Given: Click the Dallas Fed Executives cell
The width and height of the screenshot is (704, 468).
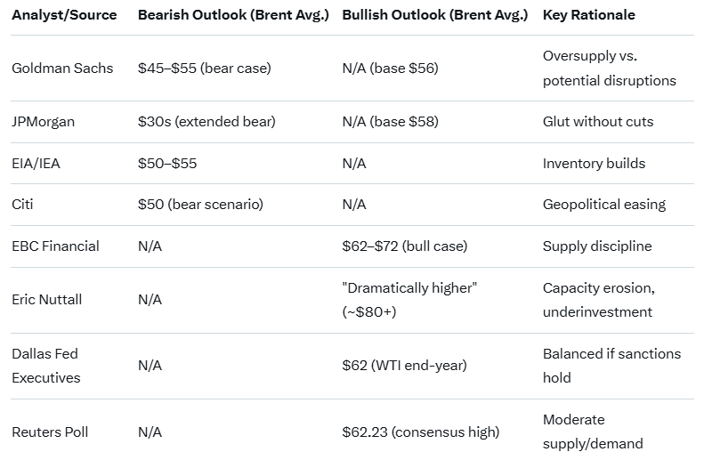Looking at the screenshot, I should (46, 366).
